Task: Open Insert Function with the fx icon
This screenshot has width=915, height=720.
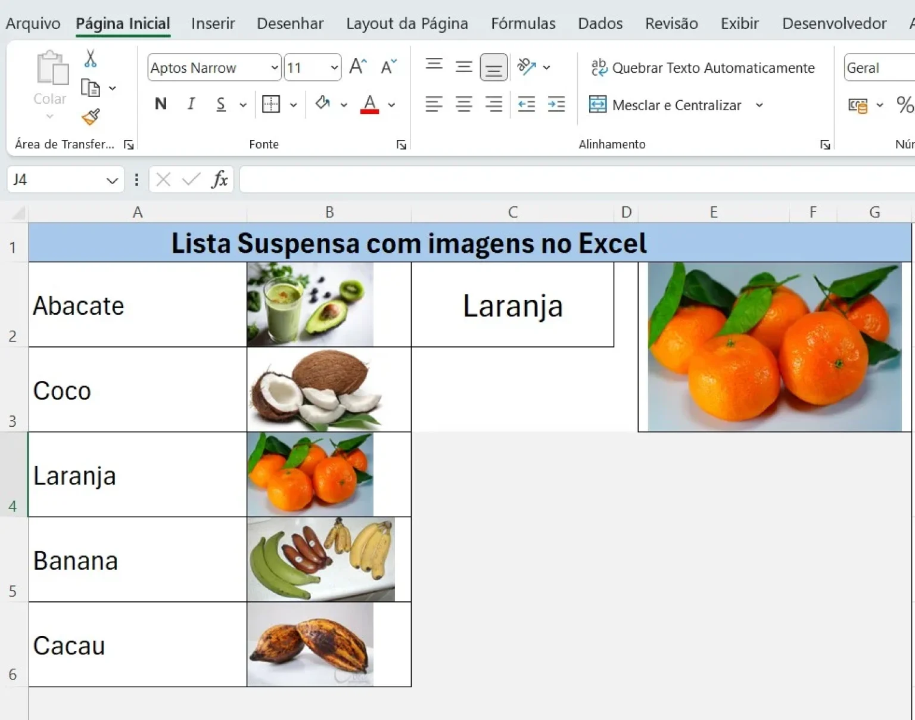Action: (x=219, y=179)
